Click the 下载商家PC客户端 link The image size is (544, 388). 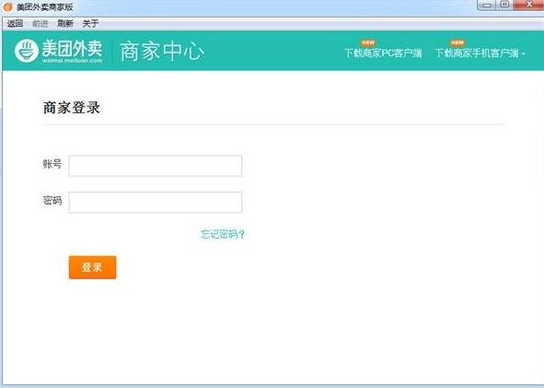click(x=383, y=53)
